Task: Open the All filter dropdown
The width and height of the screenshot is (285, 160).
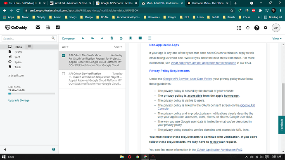Action: click(x=65, y=47)
